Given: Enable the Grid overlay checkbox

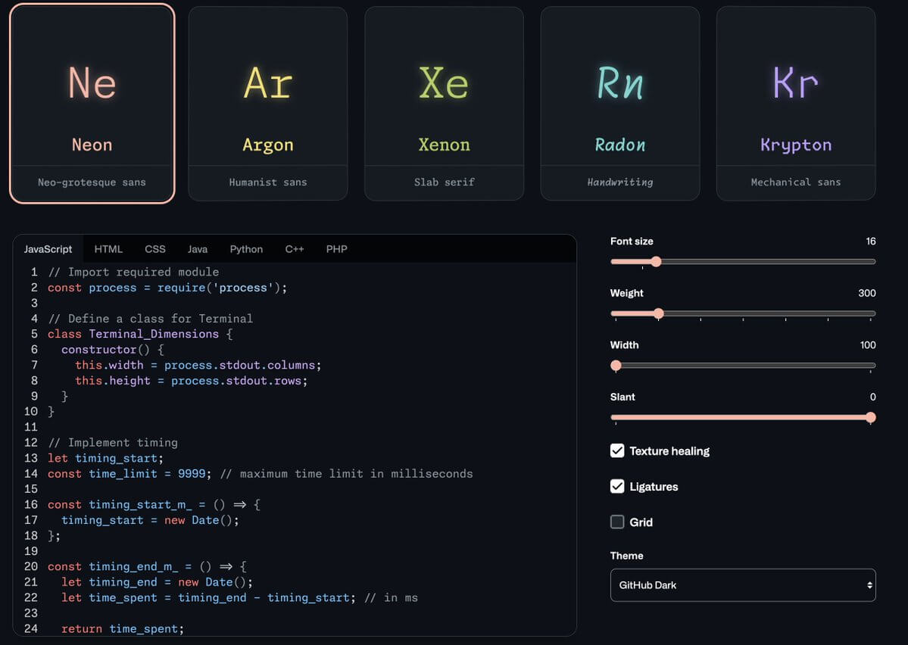Looking at the screenshot, I should tap(616, 522).
